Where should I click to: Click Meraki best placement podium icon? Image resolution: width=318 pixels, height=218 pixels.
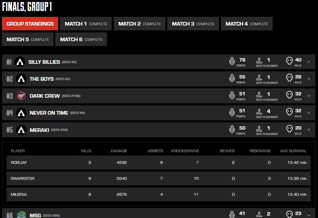259,129
